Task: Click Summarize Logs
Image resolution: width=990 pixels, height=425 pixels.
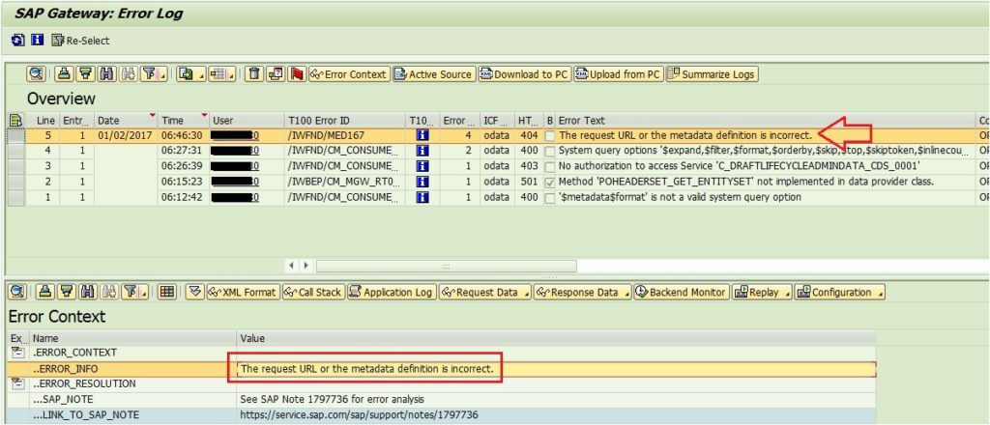Action: tap(711, 74)
